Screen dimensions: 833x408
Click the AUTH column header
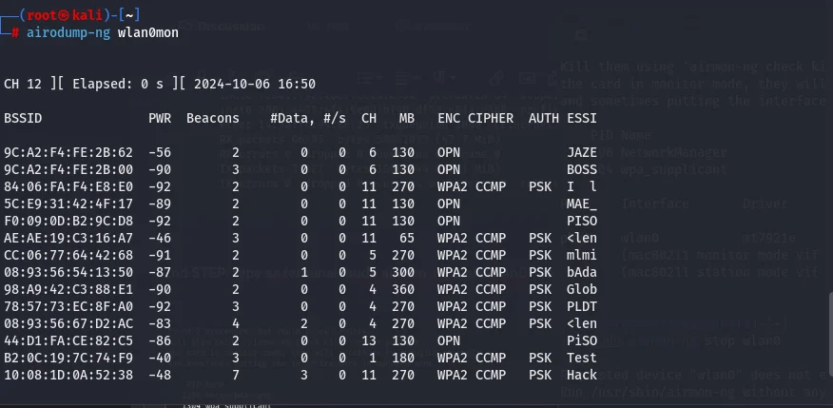(x=544, y=119)
